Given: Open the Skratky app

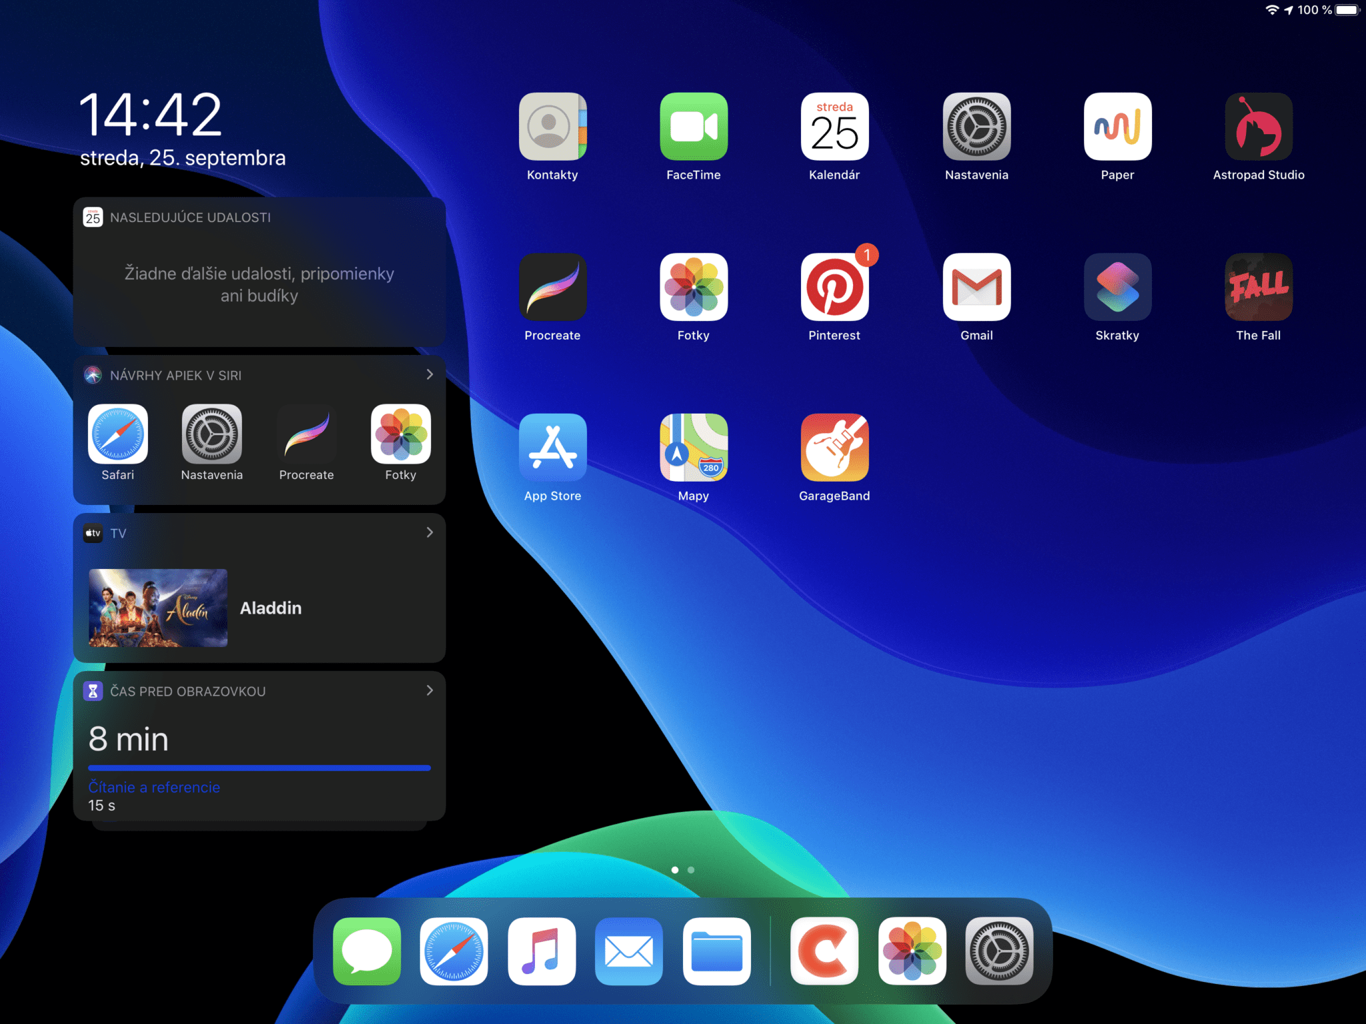Looking at the screenshot, I should point(1118,287).
